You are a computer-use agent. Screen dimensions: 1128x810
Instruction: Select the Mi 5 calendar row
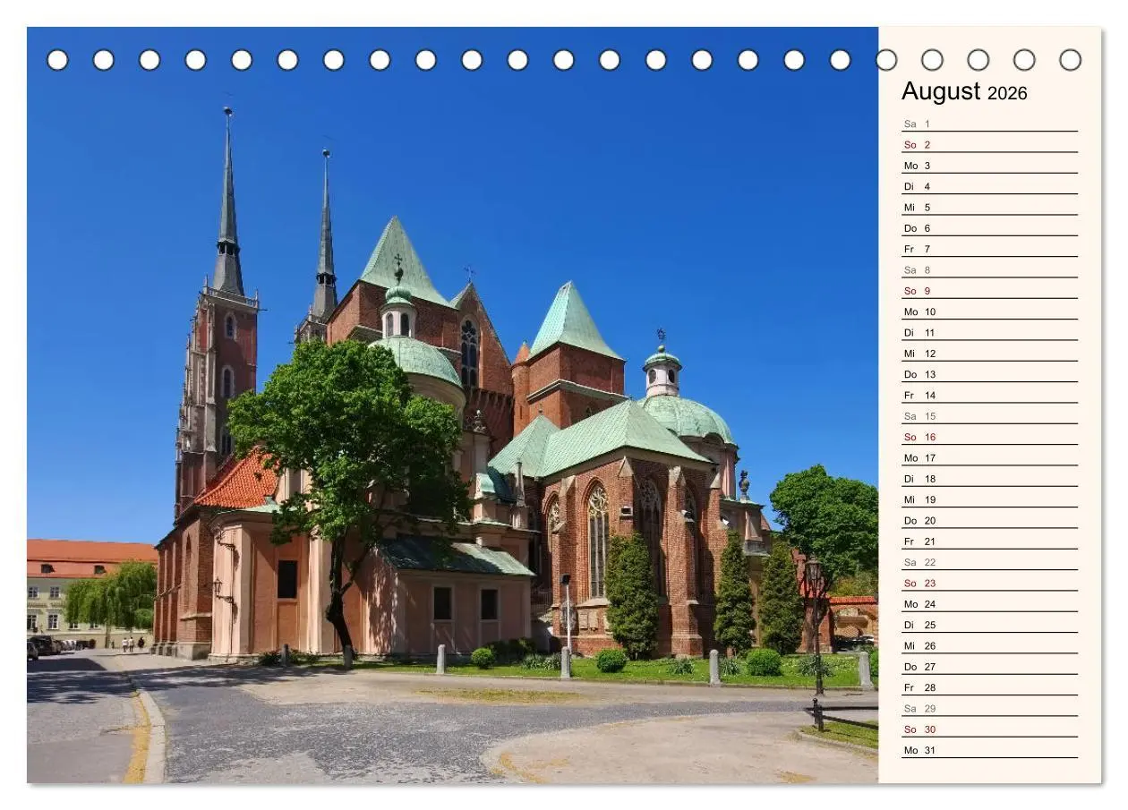coord(989,207)
